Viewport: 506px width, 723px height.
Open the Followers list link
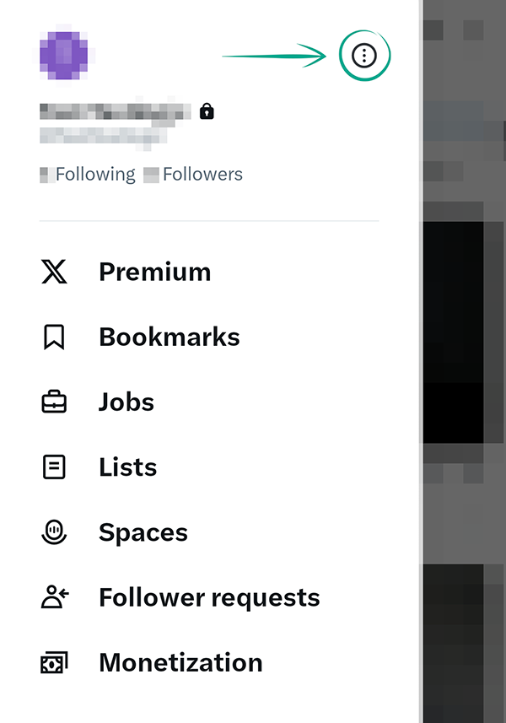pyautogui.click(x=202, y=175)
